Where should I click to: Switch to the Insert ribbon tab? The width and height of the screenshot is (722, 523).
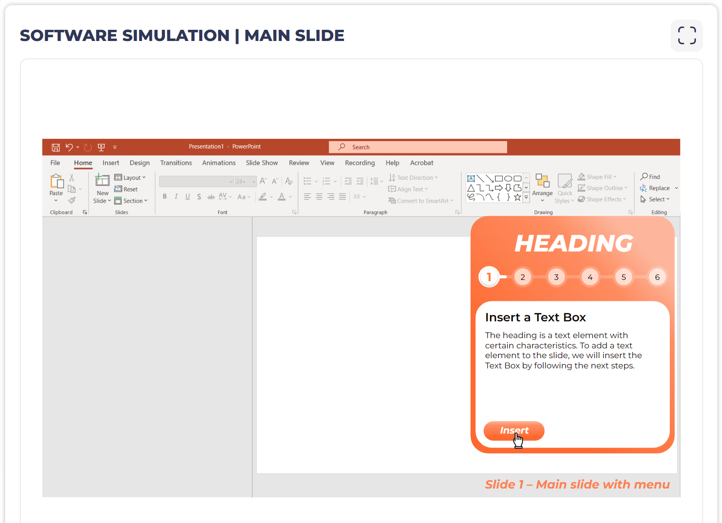(111, 163)
